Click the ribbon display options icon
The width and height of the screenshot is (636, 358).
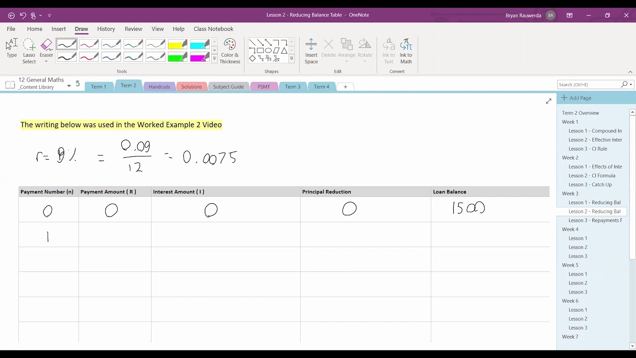pos(569,15)
